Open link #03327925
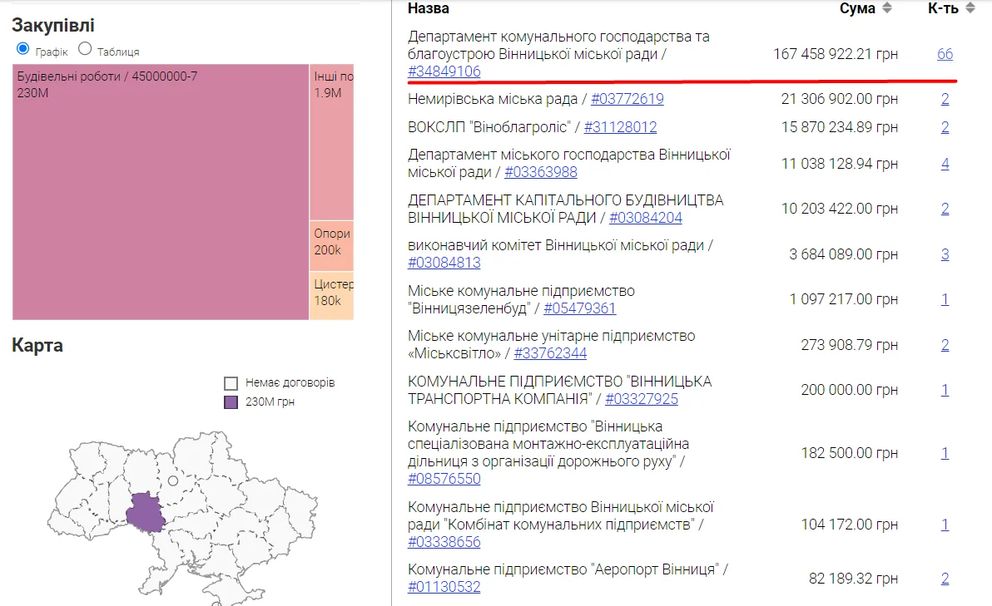Image resolution: width=992 pixels, height=606 pixels. click(642, 399)
